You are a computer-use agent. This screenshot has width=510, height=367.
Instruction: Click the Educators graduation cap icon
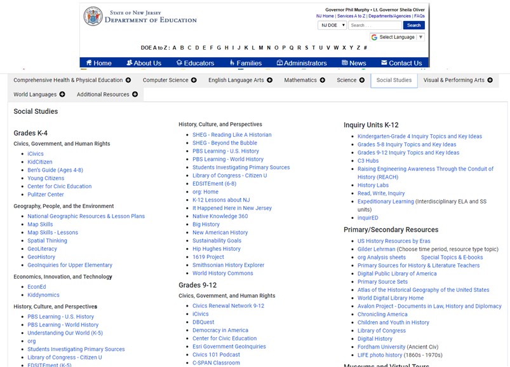(x=179, y=62)
